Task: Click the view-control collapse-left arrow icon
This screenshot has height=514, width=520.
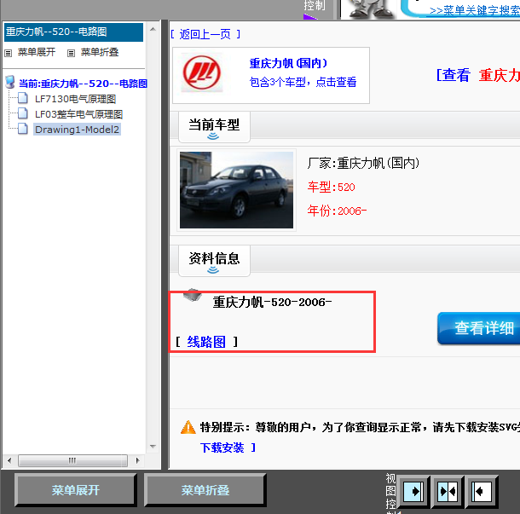Action: coord(481,491)
